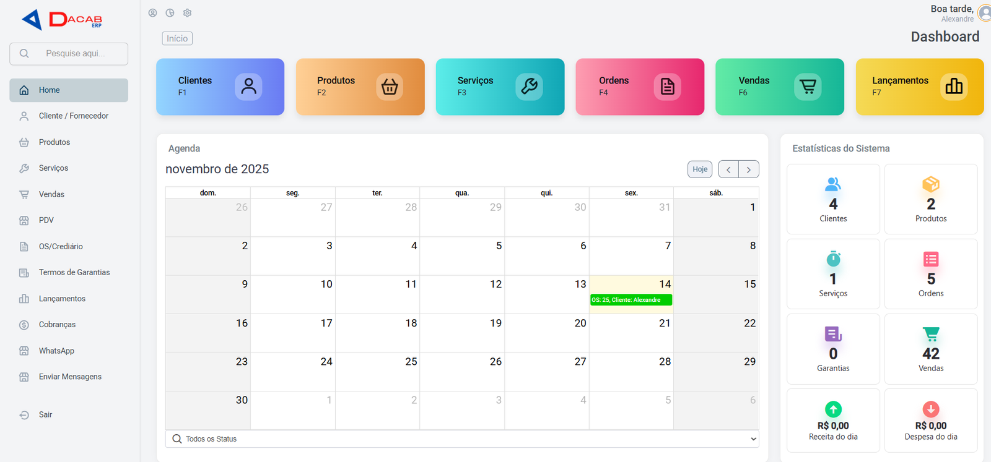The width and height of the screenshot is (991, 462).
Task: Click the Vendas card shopping cart icon
Action: coord(808,87)
